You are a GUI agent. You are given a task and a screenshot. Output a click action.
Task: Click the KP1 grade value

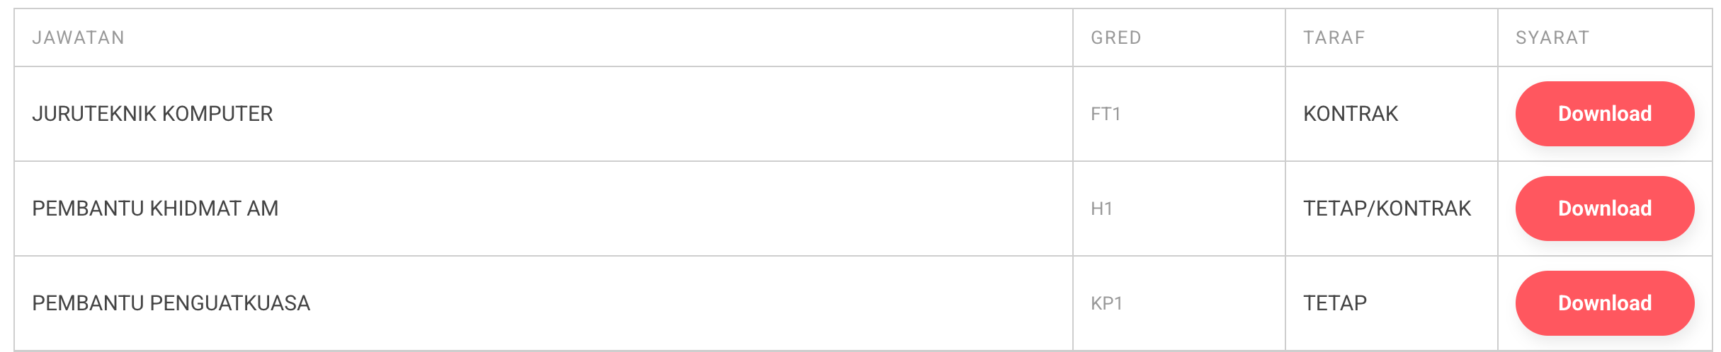point(1106,303)
